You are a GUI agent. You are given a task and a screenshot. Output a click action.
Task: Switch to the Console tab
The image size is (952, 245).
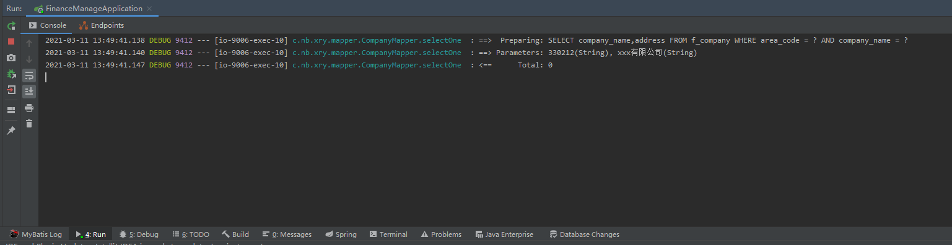pos(46,25)
